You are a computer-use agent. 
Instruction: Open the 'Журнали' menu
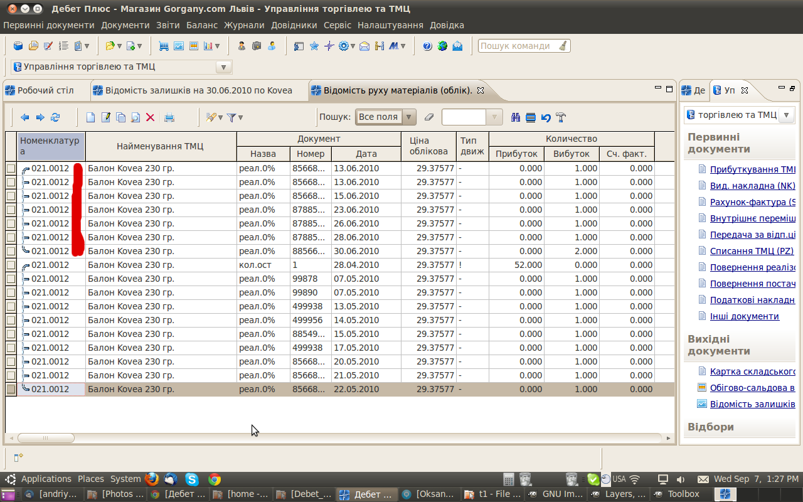pos(244,25)
